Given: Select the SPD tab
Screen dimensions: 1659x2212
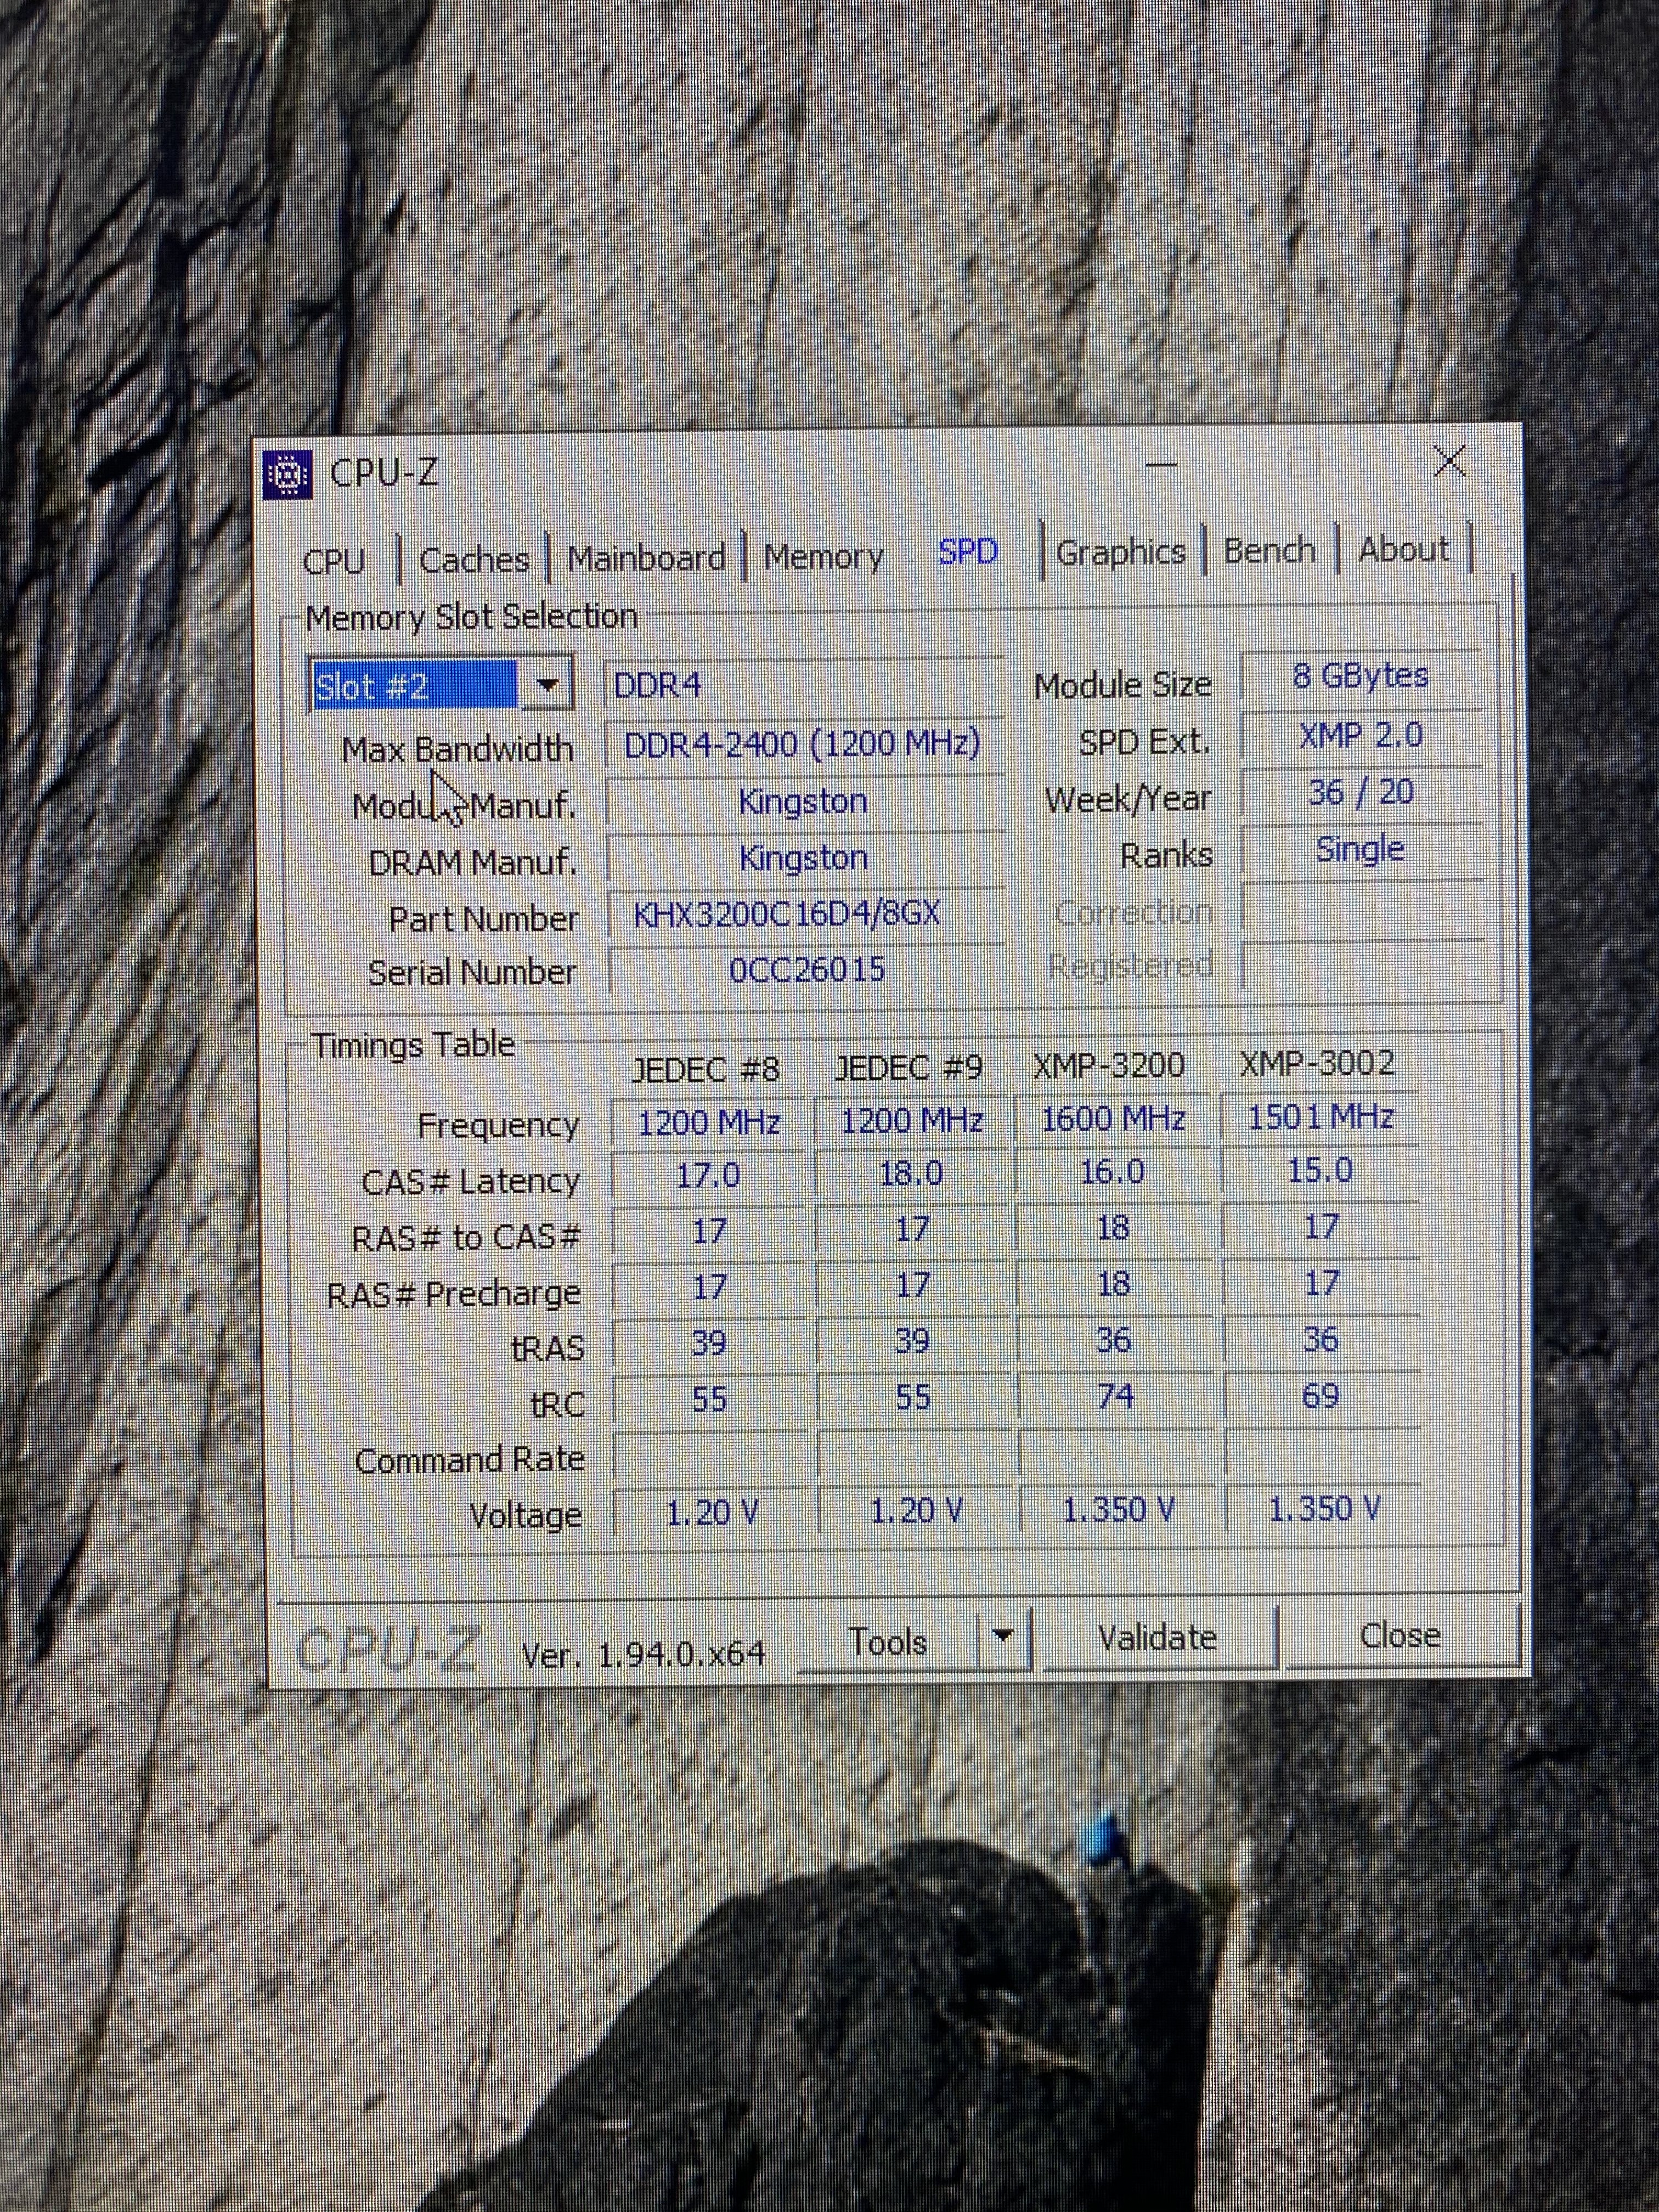Looking at the screenshot, I should tap(967, 551).
